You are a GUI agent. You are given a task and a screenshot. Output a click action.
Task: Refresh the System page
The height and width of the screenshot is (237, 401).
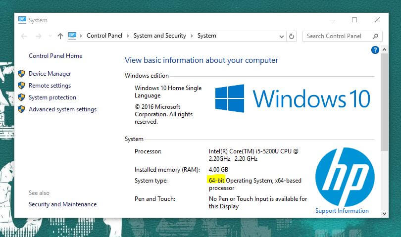291,36
